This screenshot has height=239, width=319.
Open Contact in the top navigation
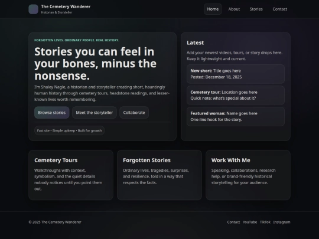coord(280,9)
